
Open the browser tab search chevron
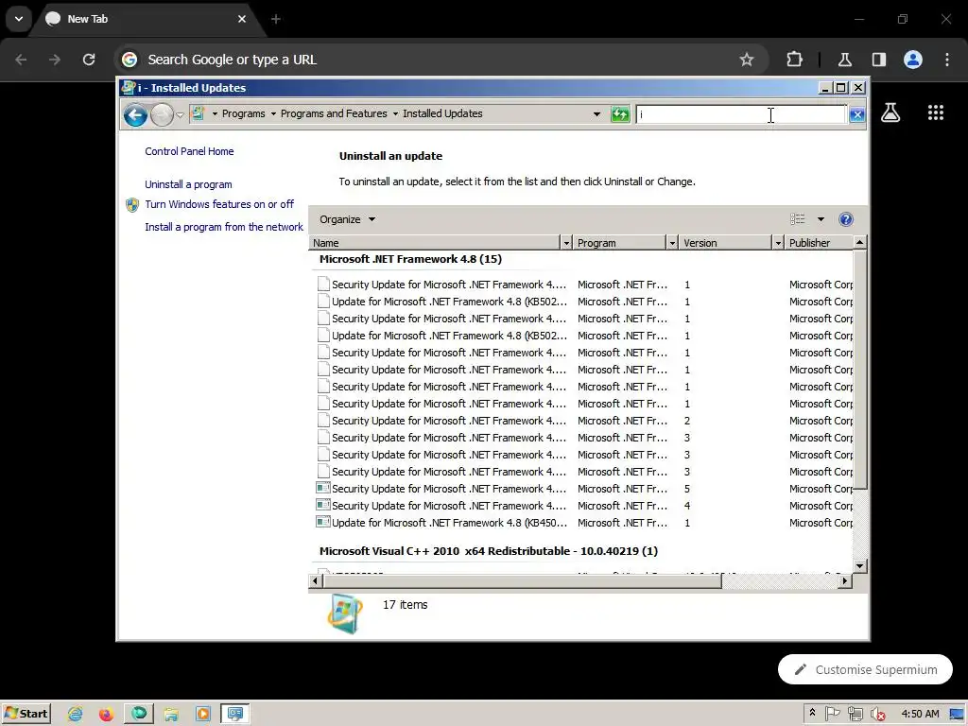(19, 19)
